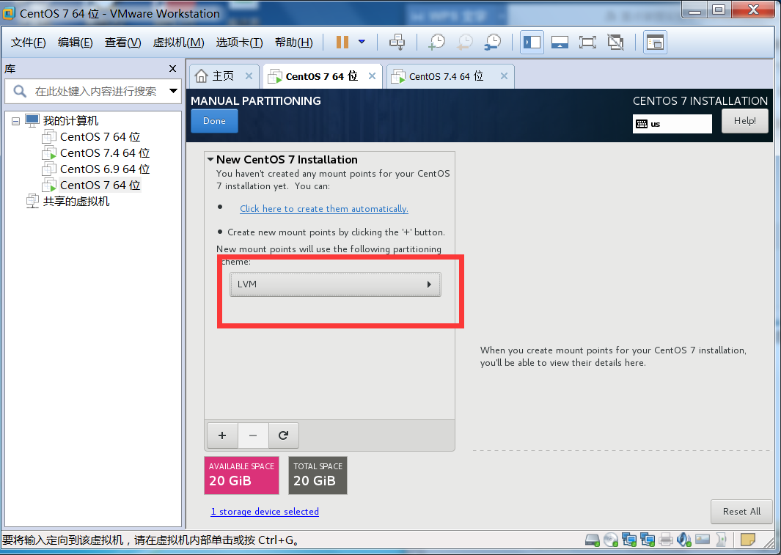Open the 帮助(H) menu

click(294, 43)
